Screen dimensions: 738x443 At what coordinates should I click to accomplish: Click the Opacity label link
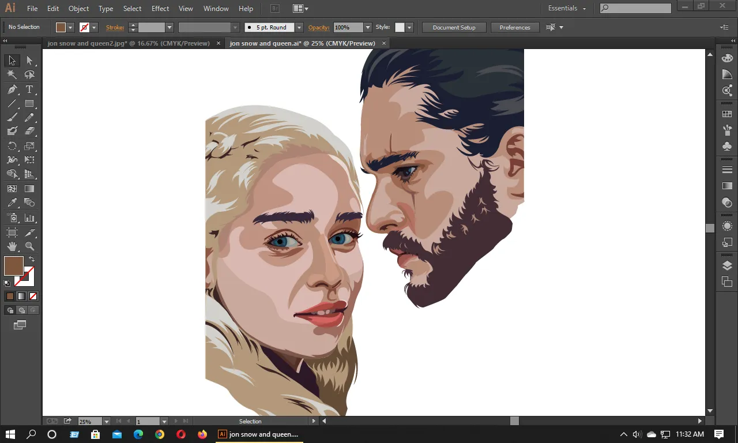[x=319, y=28]
